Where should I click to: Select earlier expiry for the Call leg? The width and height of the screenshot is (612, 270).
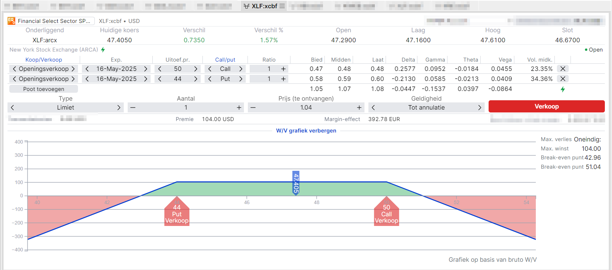[87, 69]
